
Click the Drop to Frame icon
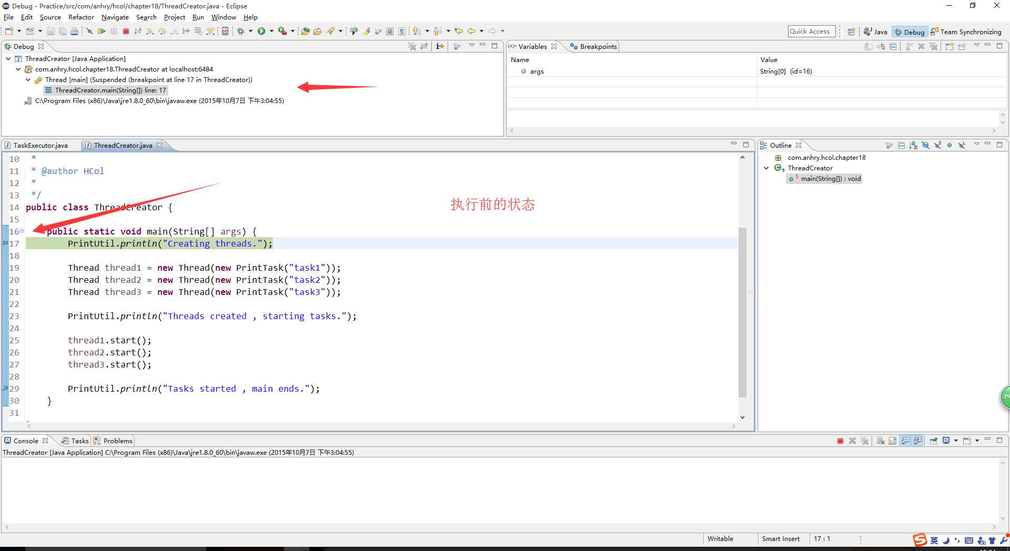(198, 31)
